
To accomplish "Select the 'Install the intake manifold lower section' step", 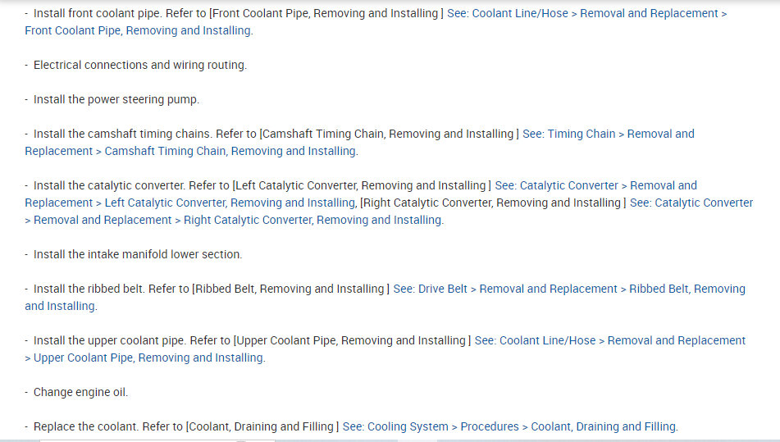I will tap(137, 254).
